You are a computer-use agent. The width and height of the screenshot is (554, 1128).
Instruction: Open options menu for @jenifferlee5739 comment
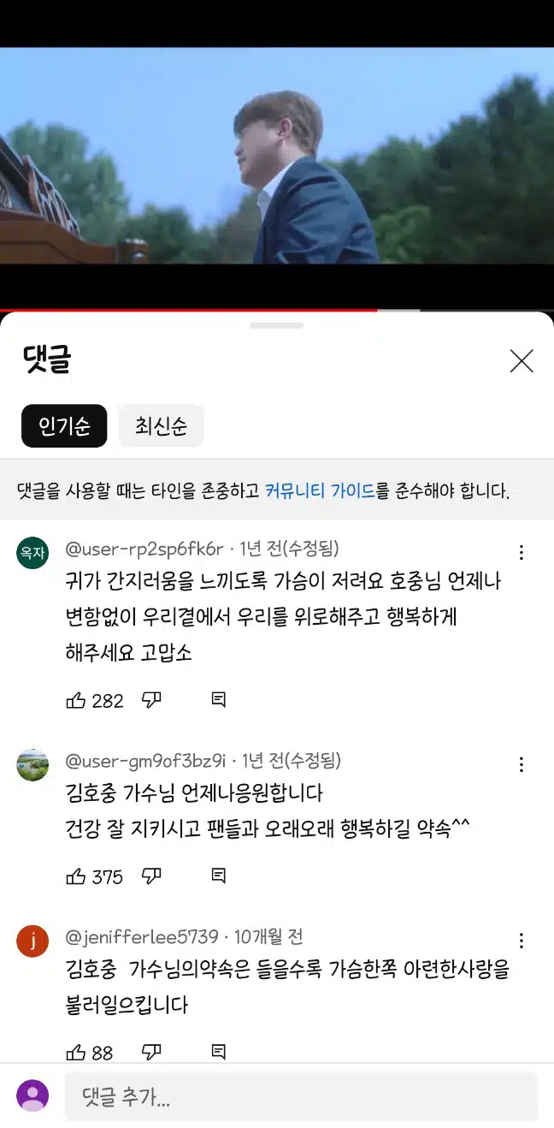click(x=522, y=941)
